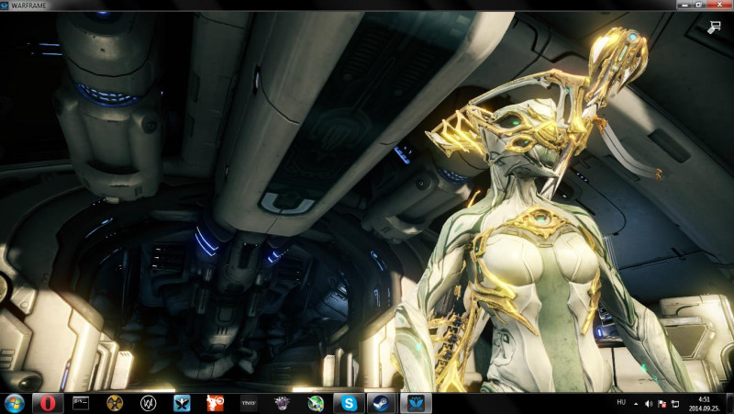Restore down the Warframe window

point(698,5)
